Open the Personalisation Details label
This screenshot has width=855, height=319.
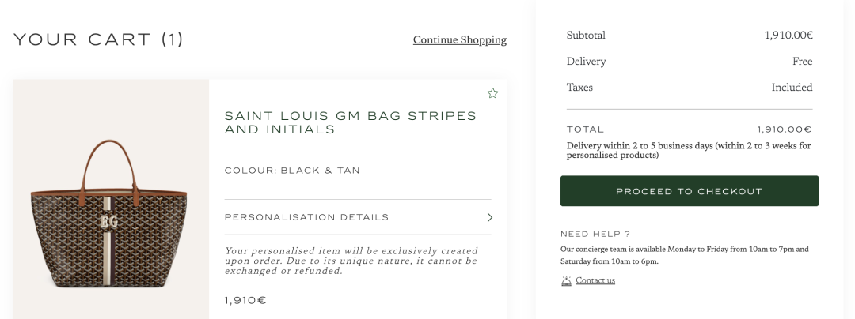(x=306, y=217)
